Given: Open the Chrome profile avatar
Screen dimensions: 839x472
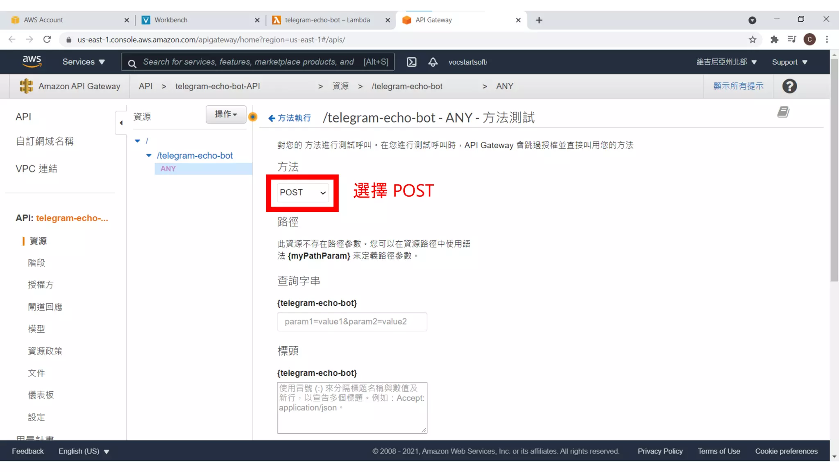Looking at the screenshot, I should [810, 39].
